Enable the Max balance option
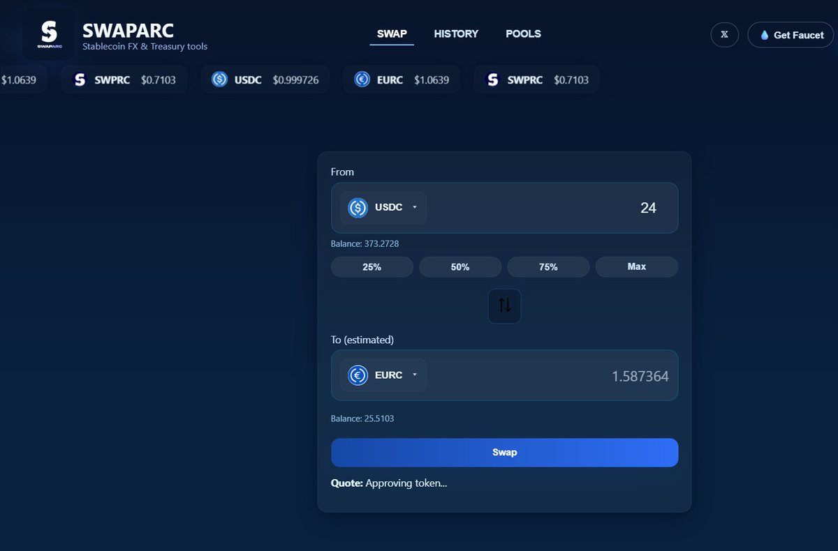 pos(636,266)
